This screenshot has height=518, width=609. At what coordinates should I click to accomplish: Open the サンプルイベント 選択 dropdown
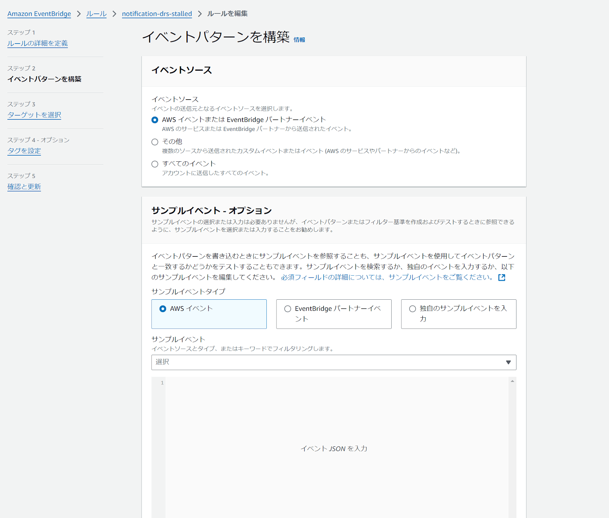pyautogui.click(x=334, y=362)
